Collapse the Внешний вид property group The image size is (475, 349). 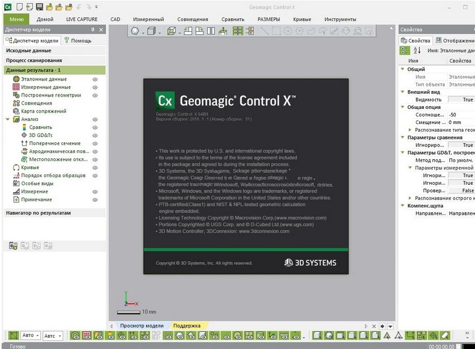pyautogui.click(x=403, y=92)
